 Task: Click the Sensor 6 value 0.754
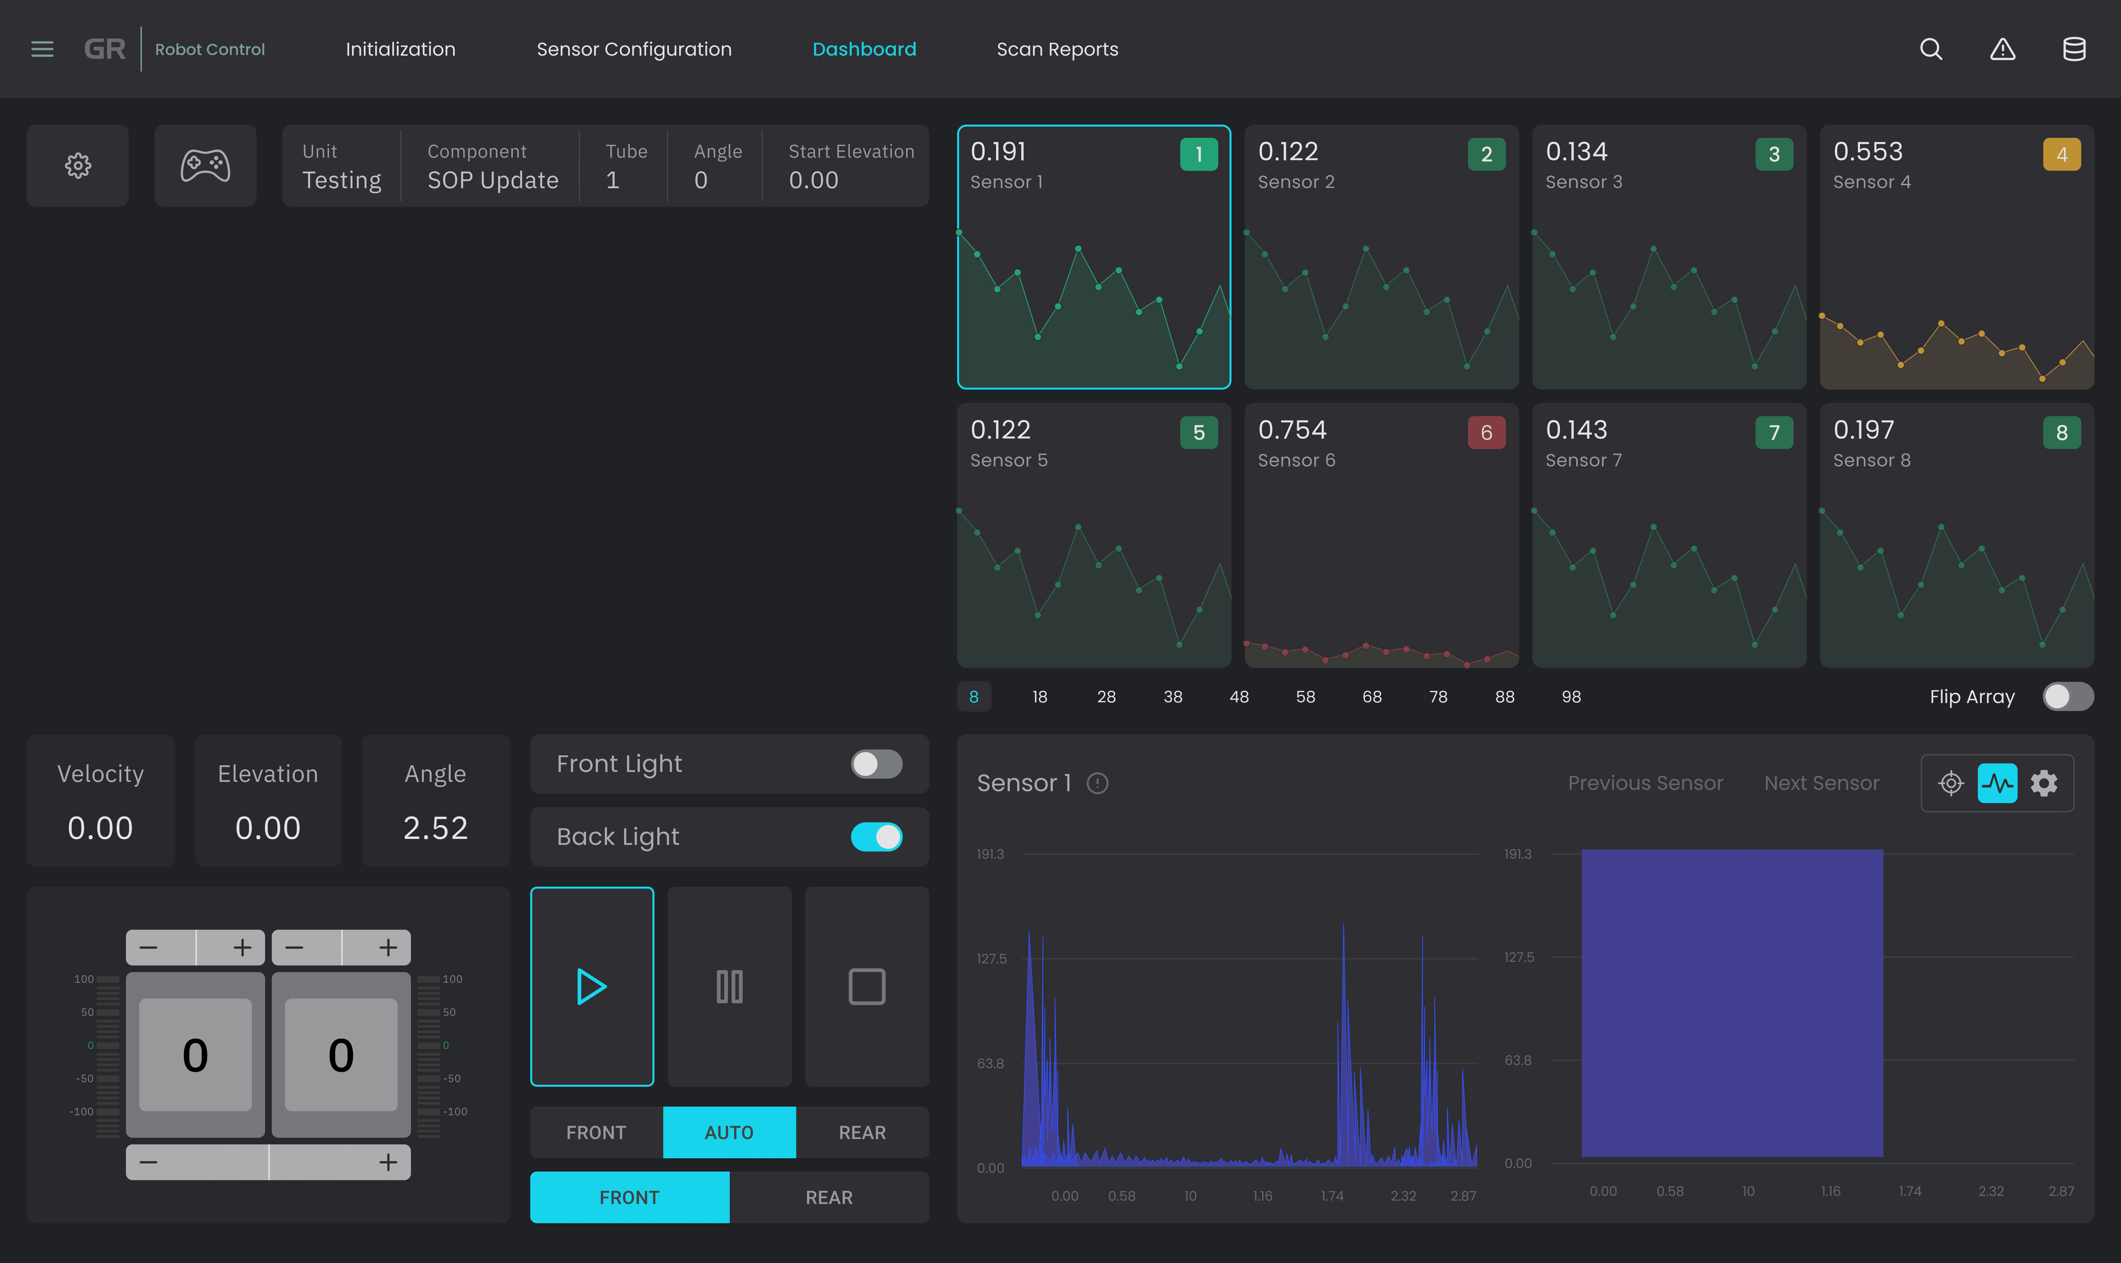(x=1292, y=430)
